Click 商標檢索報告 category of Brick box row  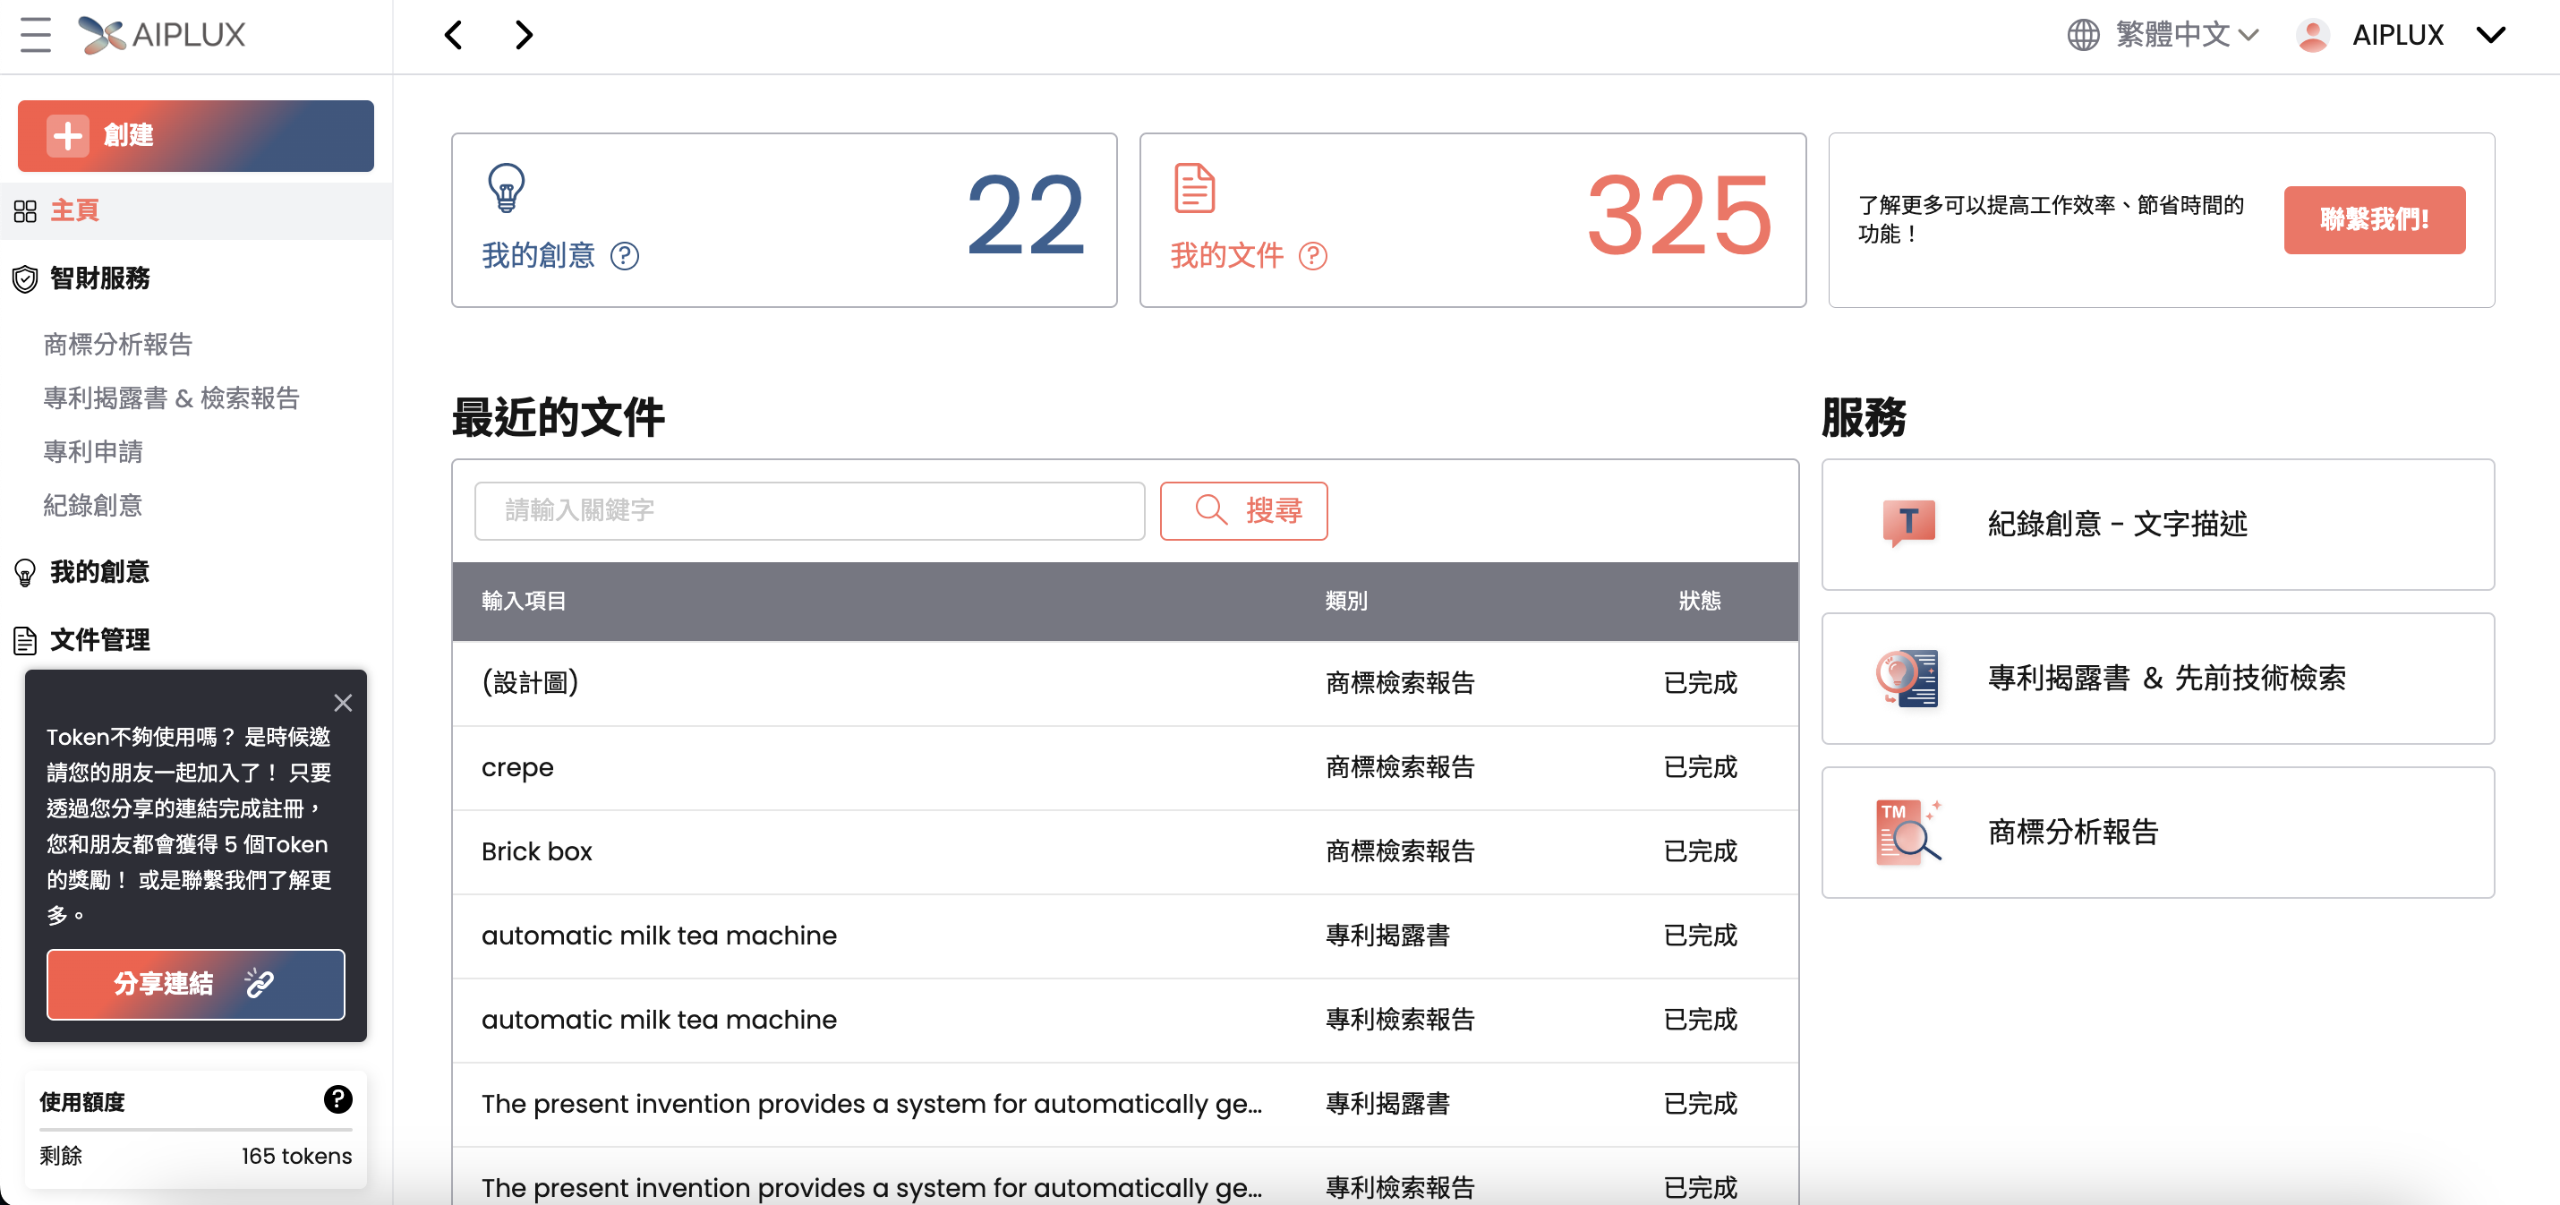tap(1400, 852)
